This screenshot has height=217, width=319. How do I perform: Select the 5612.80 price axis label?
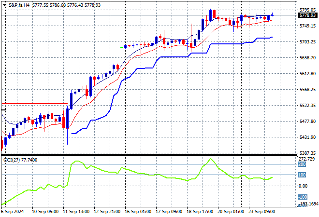tap(307, 73)
